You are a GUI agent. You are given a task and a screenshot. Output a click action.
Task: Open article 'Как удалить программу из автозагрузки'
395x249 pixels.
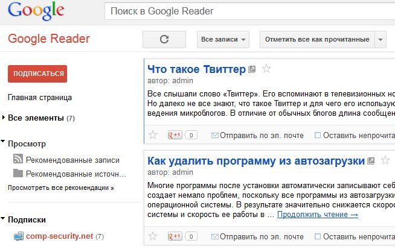click(256, 161)
